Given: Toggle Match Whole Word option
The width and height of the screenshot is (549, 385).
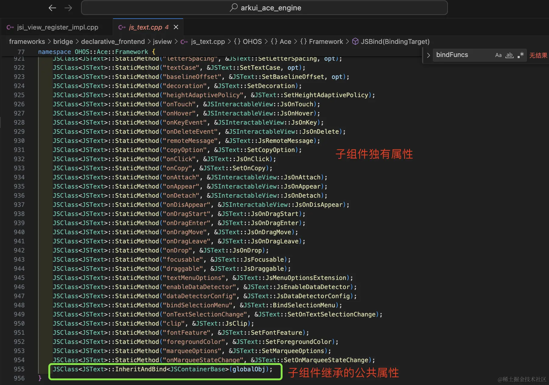Looking at the screenshot, I should point(509,55).
